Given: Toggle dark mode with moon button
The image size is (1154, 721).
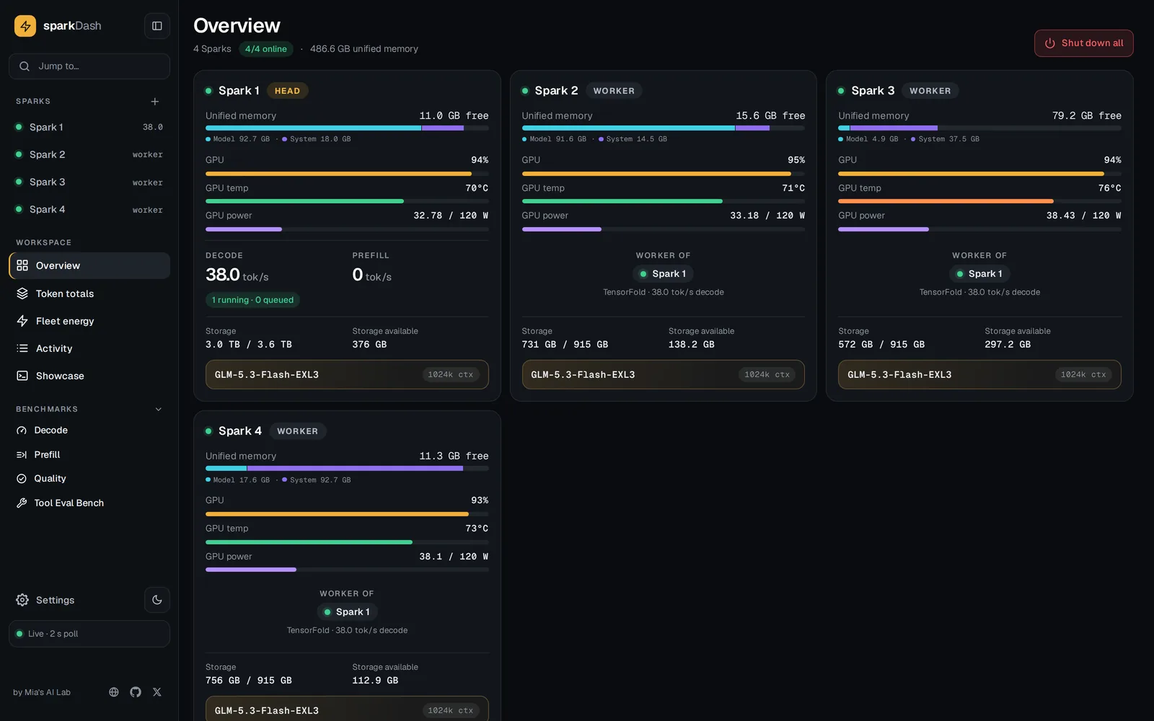Looking at the screenshot, I should [x=157, y=600].
